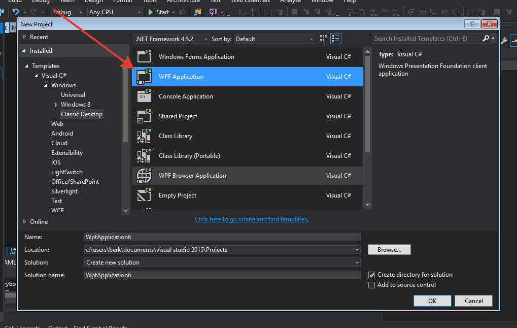Click the template list scroll-down arrow

[x=367, y=205]
